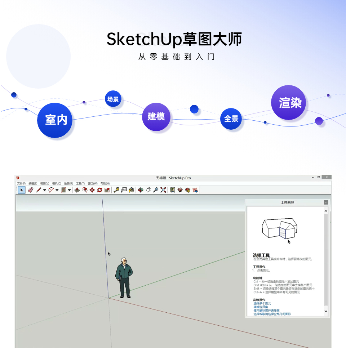Follow the 选择多个图元 link
This screenshot has width=346, height=348.
[262, 303]
